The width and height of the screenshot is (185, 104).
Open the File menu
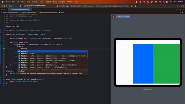pos(13,2)
